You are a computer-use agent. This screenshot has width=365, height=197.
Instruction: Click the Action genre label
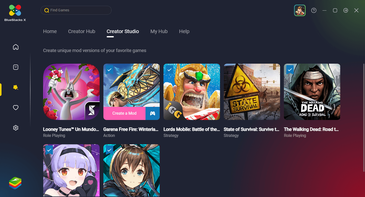tap(109, 136)
